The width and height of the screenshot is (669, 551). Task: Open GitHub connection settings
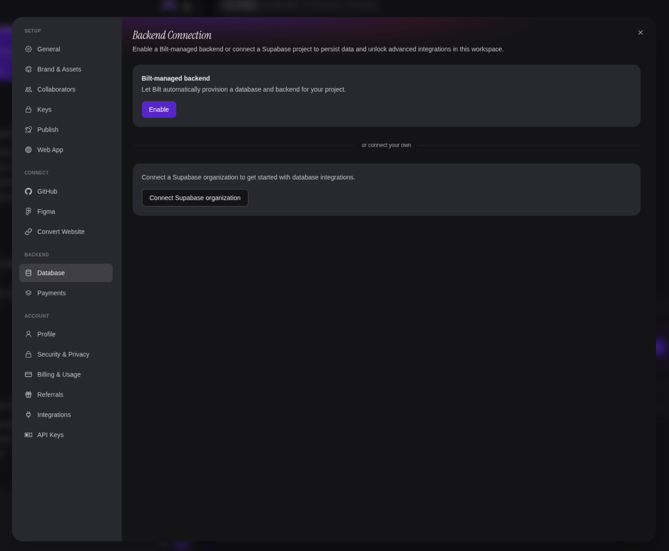(x=66, y=191)
